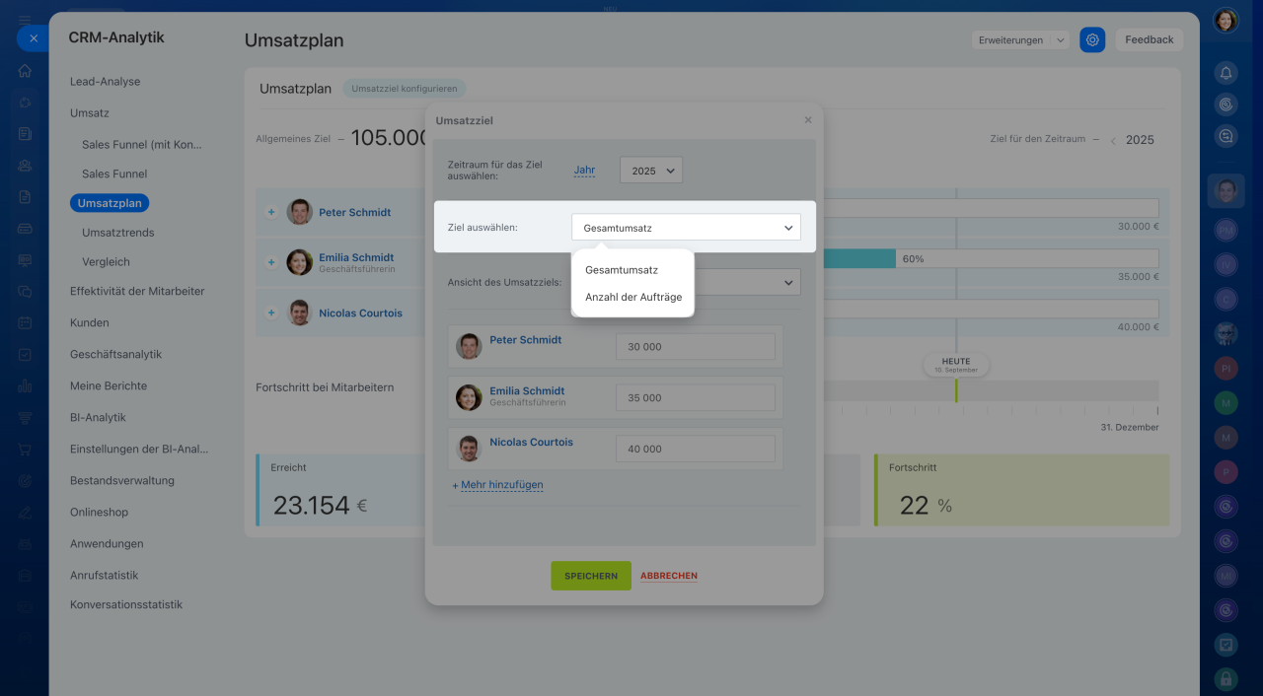Go to previous year arrow next to 2025
Image resolution: width=1263 pixels, height=696 pixels.
(1113, 141)
